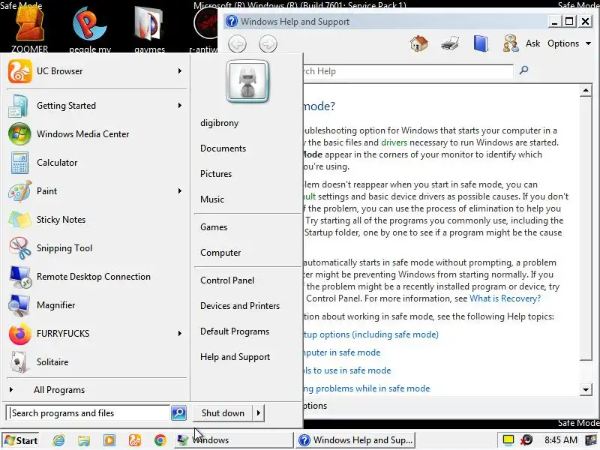Click the Help search magnifier icon
600x450 pixels.
523,70
